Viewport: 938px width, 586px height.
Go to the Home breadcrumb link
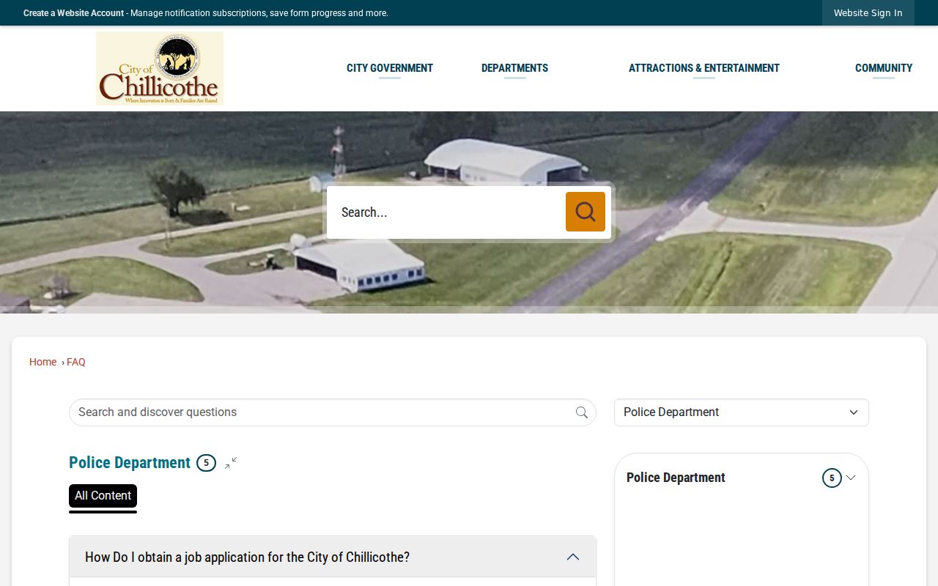(43, 362)
